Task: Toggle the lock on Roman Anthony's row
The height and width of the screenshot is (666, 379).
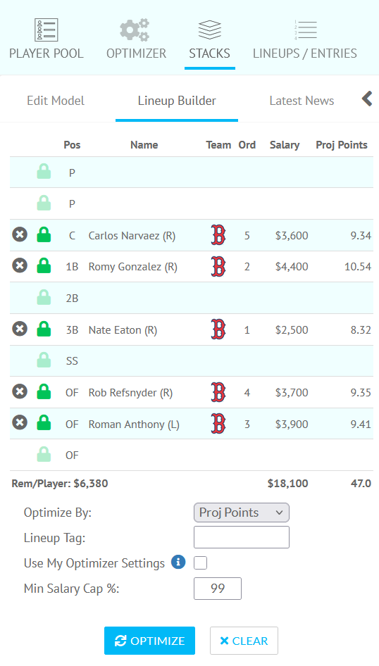Action: pyautogui.click(x=44, y=423)
